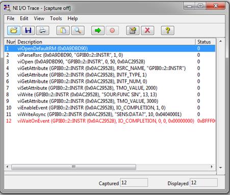Viewport: 230px width, 195px height.
Task: Open trace options properties icon
Action: coord(133,30)
